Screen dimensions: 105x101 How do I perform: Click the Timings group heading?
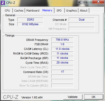tap(10, 35)
